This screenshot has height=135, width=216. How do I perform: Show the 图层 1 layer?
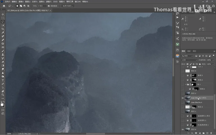pyautogui.click(x=183, y=111)
